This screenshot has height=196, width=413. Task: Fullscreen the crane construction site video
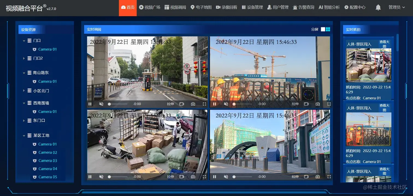coord(329,104)
